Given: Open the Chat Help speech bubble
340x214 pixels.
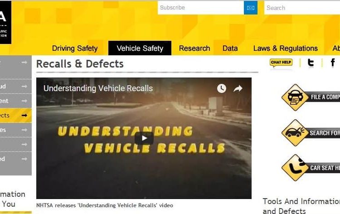Looking at the screenshot, I should click(281, 63).
